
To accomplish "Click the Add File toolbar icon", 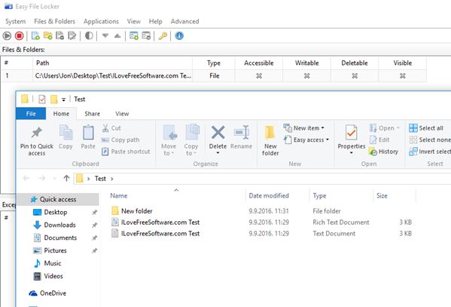I will coord(35,36).
